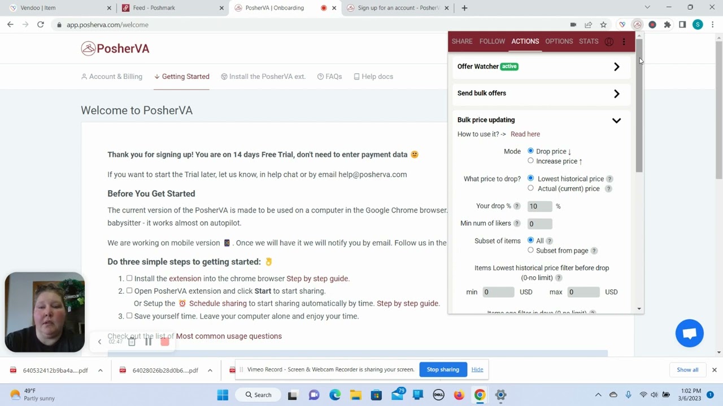
Task: Open the Chrome extensions puzzle menu
Action: [667, 25]
